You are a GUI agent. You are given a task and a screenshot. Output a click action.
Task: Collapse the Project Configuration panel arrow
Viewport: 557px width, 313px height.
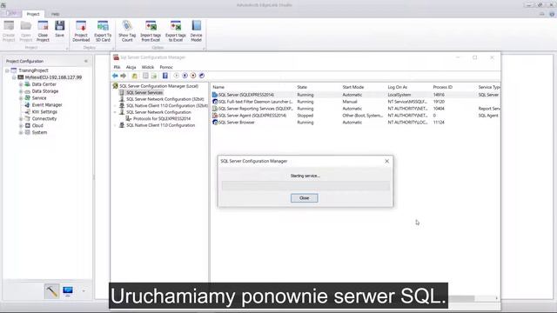[86, 61]
